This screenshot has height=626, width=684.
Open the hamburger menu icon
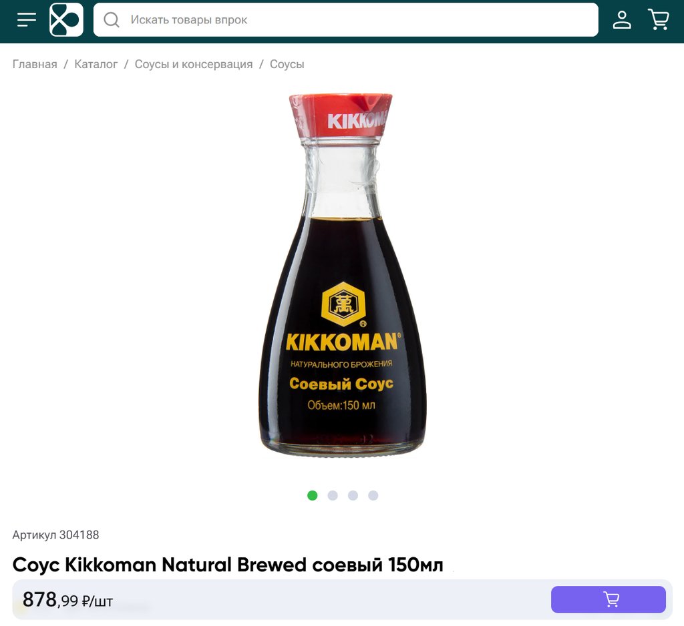click(x=26, y=19)
